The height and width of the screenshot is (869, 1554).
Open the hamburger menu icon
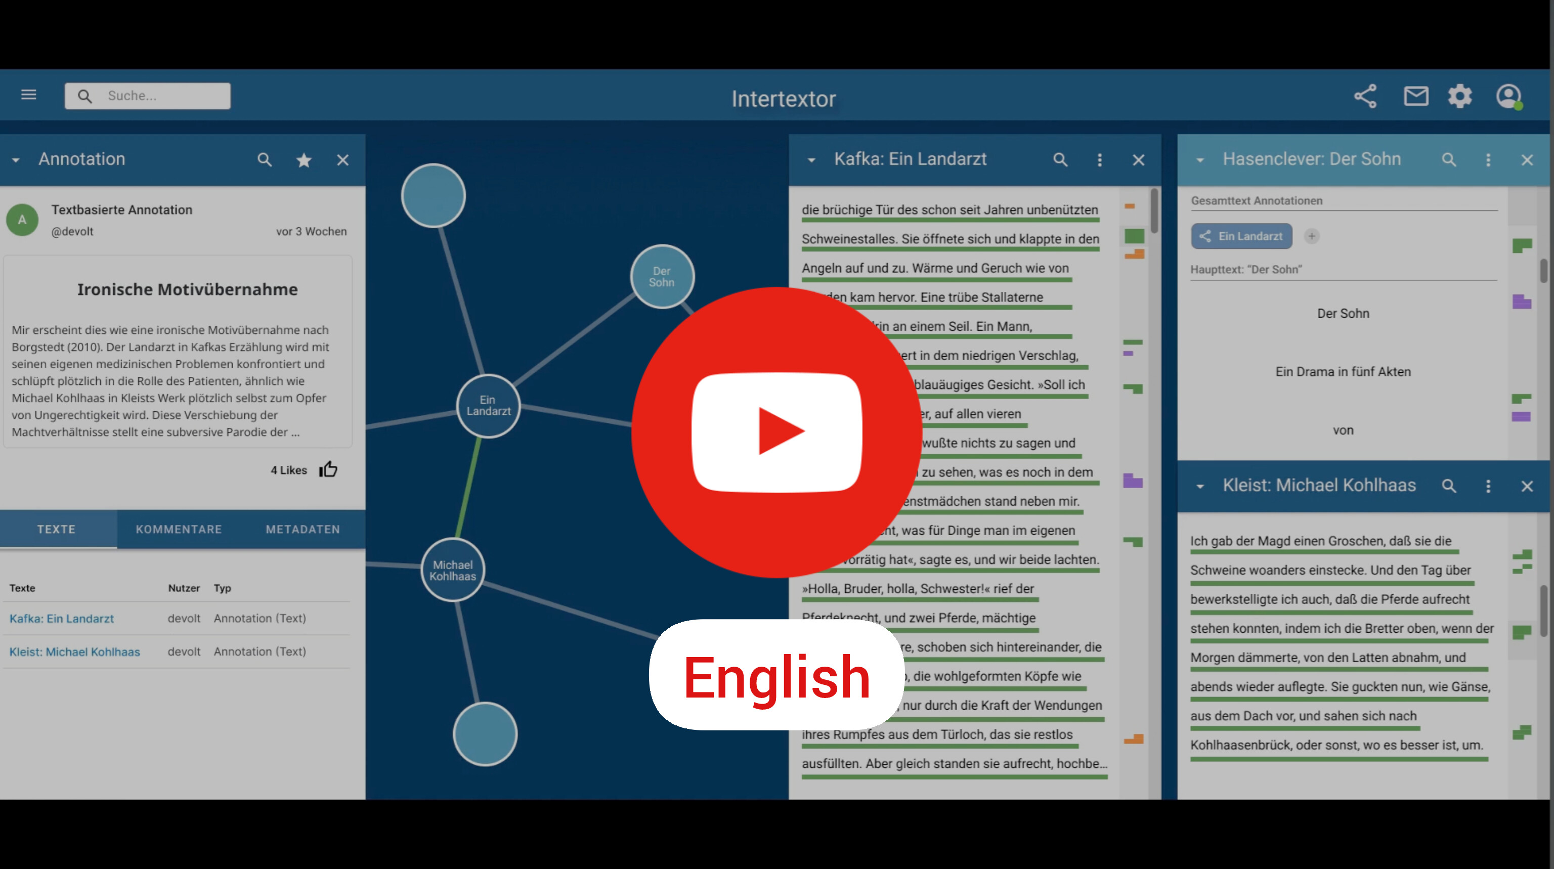click(x=28, y=95)
